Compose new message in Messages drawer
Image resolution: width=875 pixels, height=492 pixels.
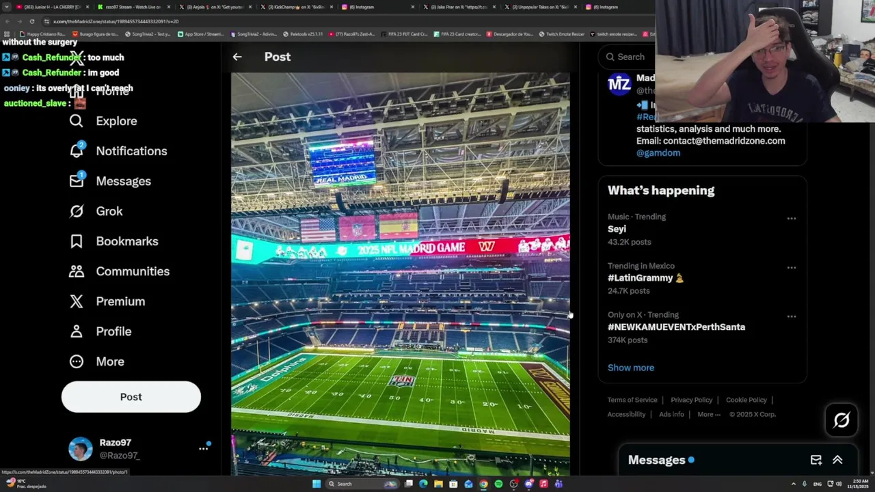pyautogui.click(x=816, y=460)
